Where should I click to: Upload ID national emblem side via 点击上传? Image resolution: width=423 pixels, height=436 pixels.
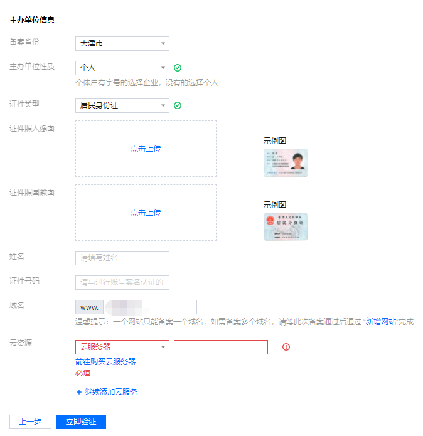146,213
